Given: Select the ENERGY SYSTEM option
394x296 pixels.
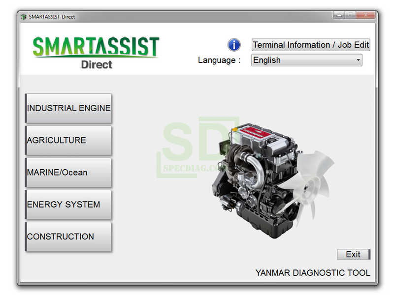Looking at the screenshot, I should coord(68,205).
